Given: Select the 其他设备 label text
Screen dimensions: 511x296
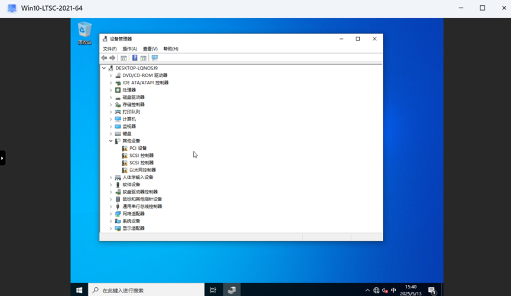Looking at the screenshot, I should point(131,141).
